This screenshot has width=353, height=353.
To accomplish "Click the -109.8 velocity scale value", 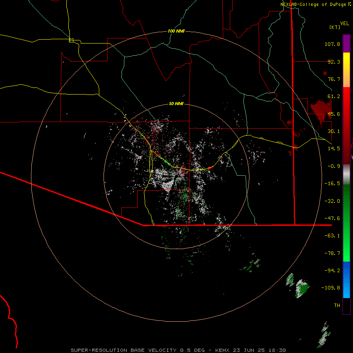I will 331,288.
